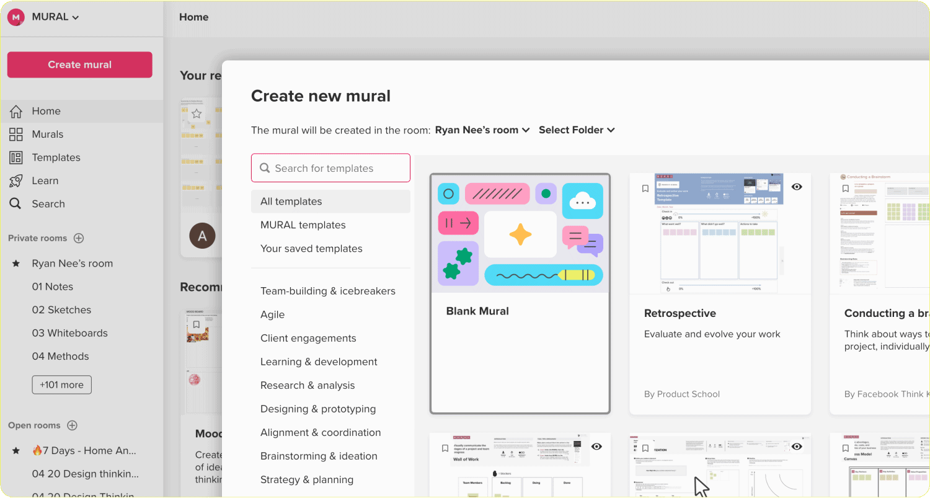Choose Strategy & planning category

307,479
